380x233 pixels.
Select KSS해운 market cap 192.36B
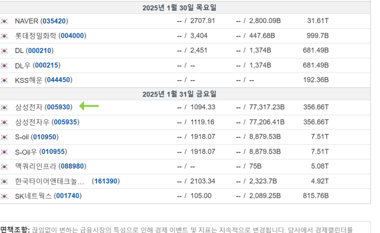point(316,80)
